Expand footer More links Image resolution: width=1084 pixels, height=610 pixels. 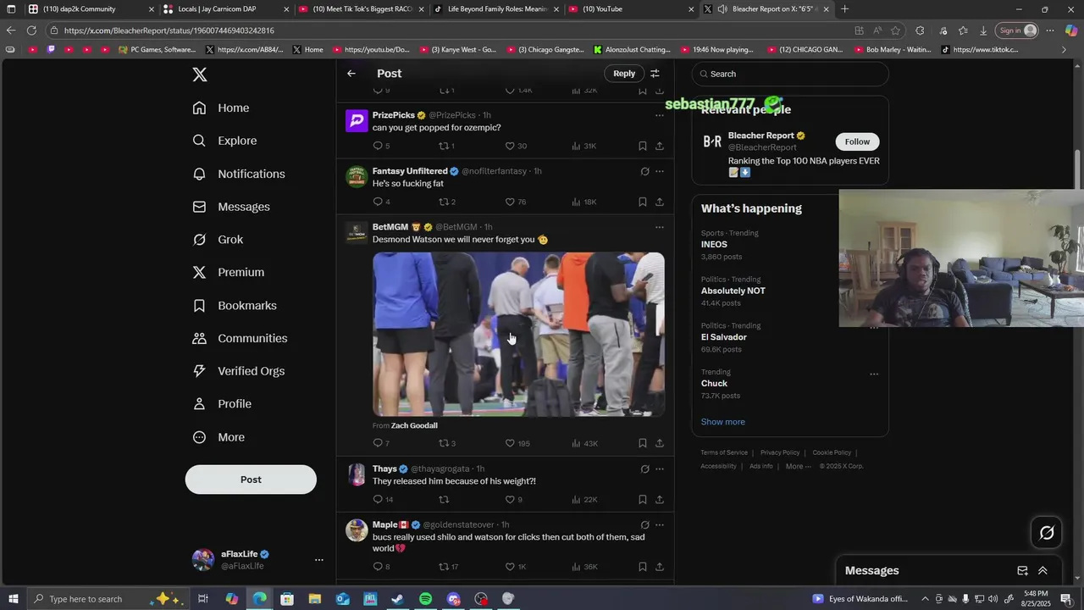click(798, 466)
